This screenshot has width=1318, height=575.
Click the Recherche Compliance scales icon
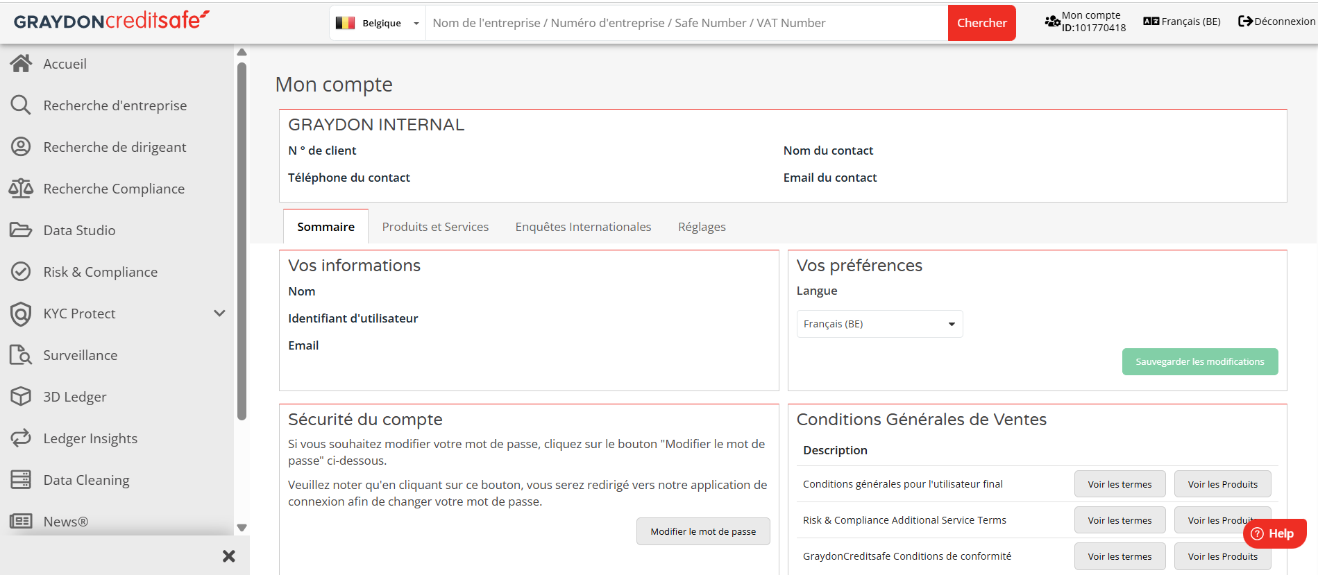click(x=21, y=189)
